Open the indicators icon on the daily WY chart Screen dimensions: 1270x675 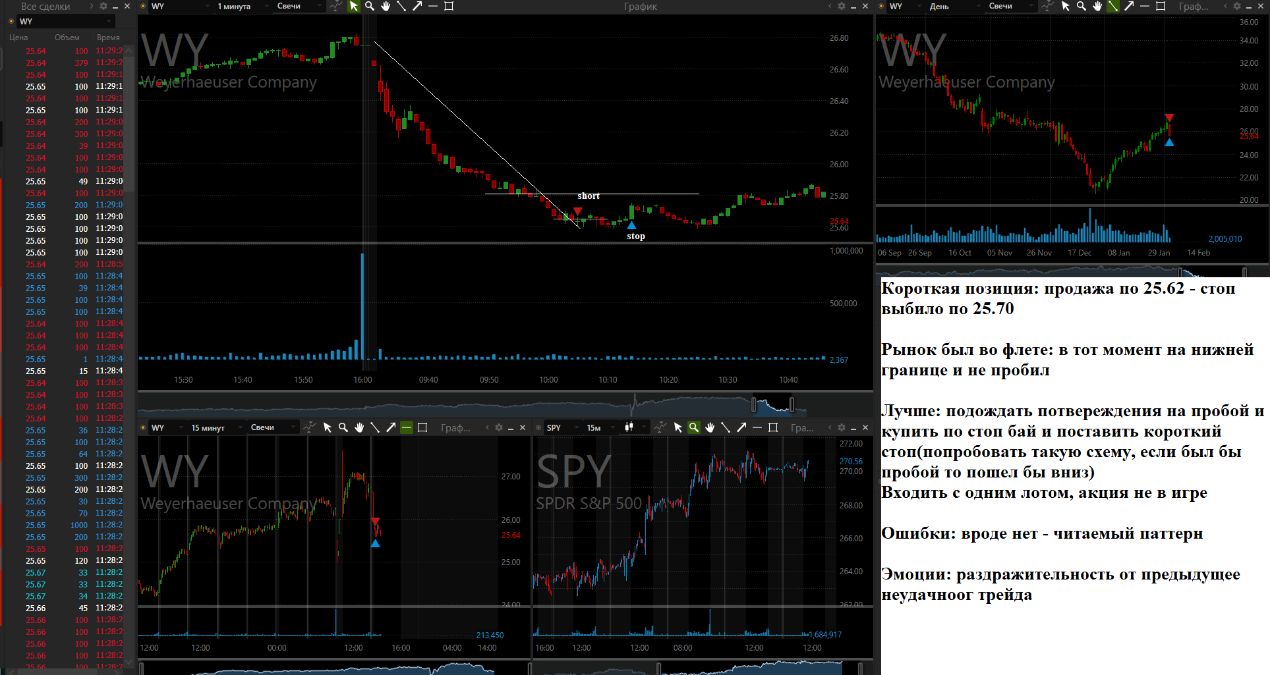(1048, 6)
